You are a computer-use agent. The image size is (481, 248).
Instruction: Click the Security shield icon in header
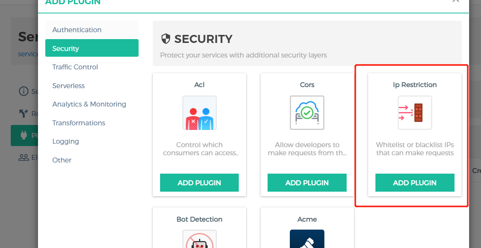coord(165,39)
